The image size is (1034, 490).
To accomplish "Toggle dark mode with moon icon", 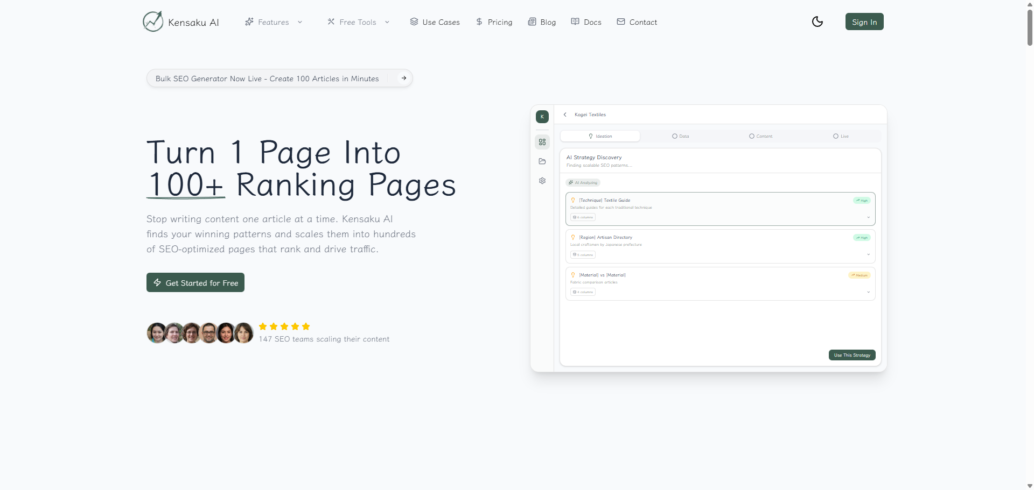I will (x=818, y=22).
